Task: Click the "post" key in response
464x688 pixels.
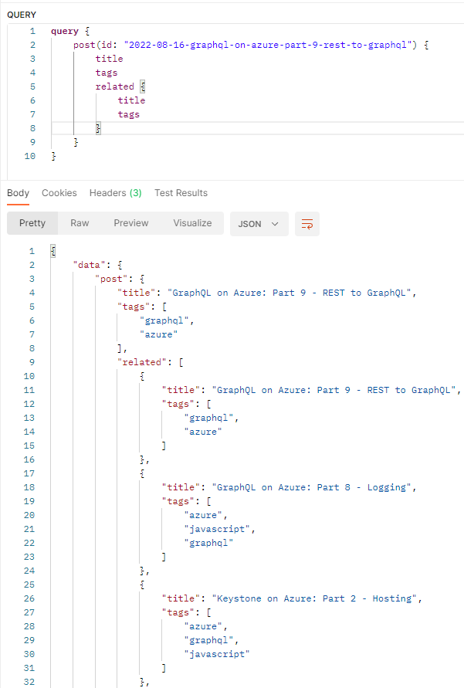Action: [111, 279]
